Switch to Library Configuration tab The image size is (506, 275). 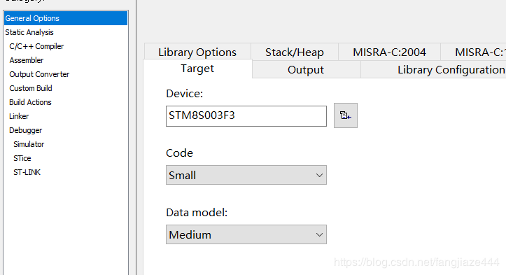click(x=433, y=70)
